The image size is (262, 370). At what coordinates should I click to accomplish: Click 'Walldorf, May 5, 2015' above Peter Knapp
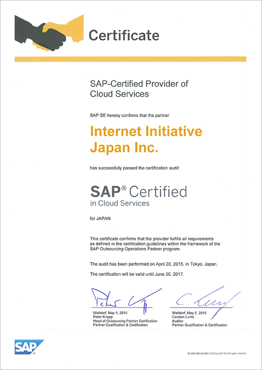[x=110, y=313]
